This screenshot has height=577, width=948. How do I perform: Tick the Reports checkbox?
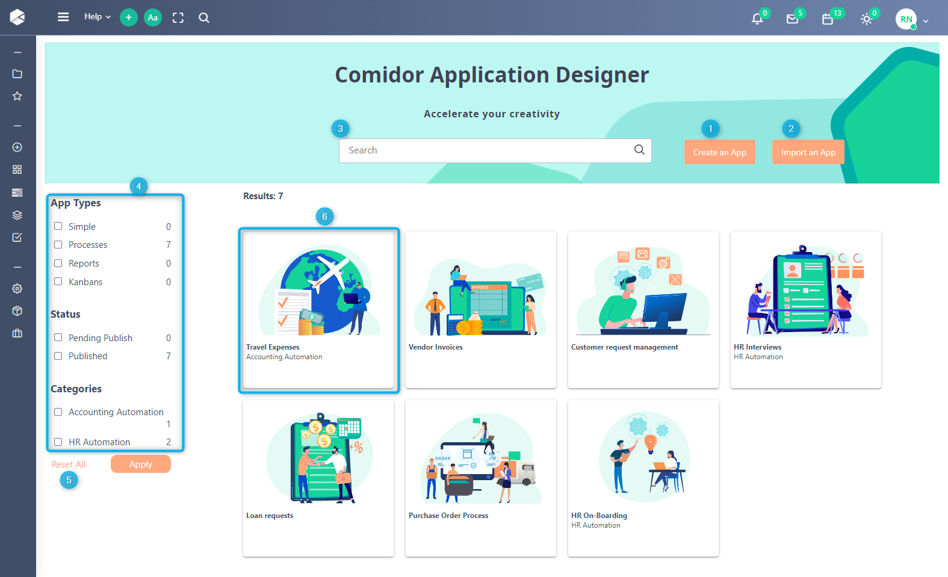[58, 263]
